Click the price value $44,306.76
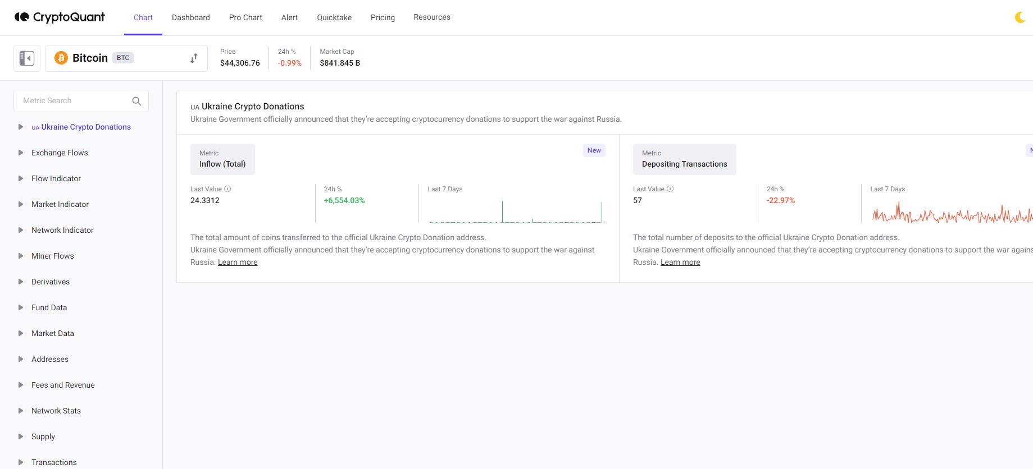 coord(240,63)
